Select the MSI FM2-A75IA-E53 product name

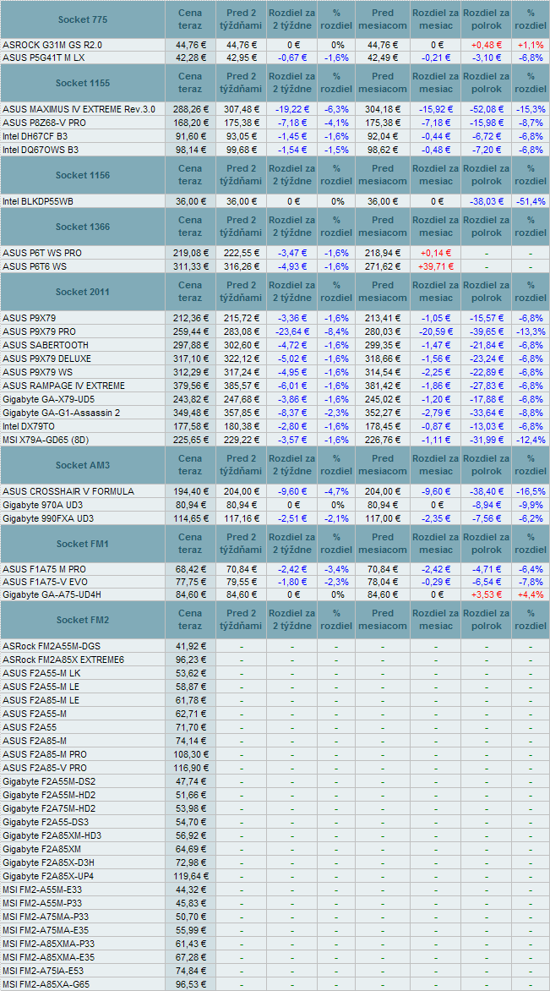click(x=43, y=971)
